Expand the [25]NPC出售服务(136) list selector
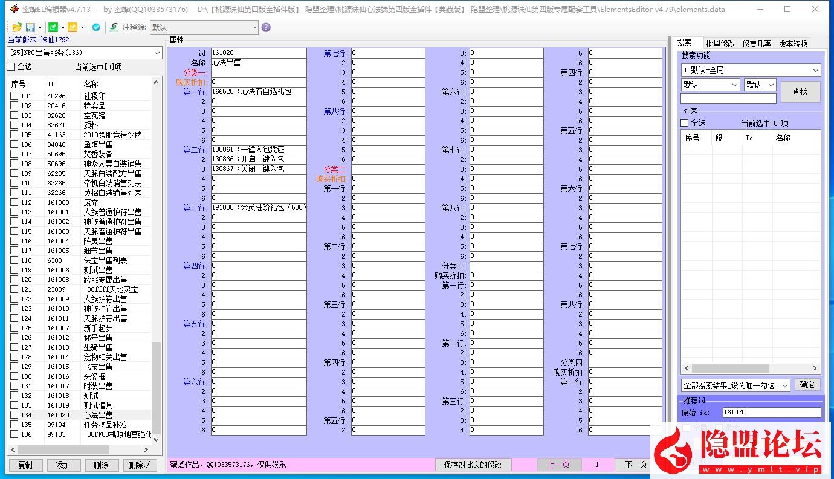Image resolution: width=834 pixels, height=479 pixels. point(85,53)
